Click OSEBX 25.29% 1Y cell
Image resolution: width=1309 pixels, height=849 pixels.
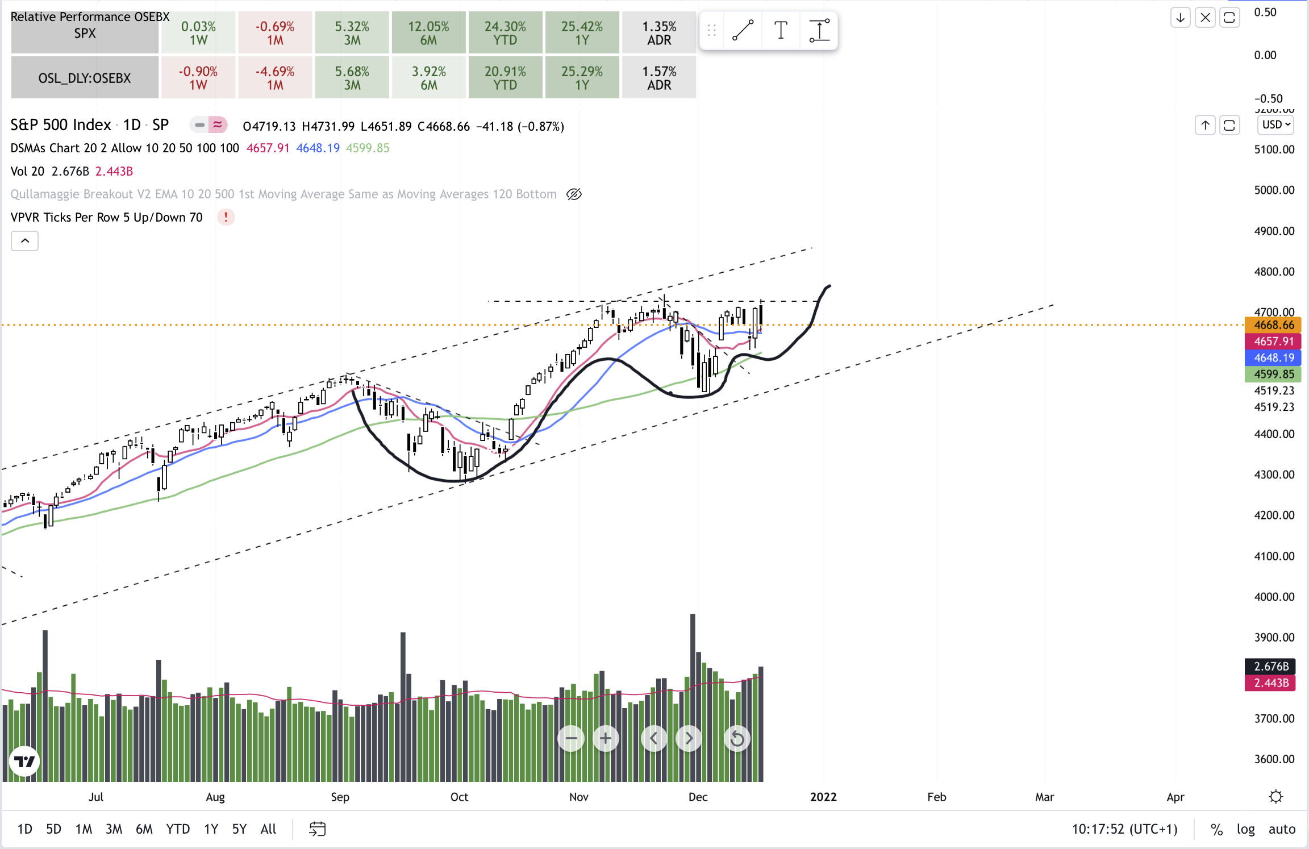[x=582, y=78]
